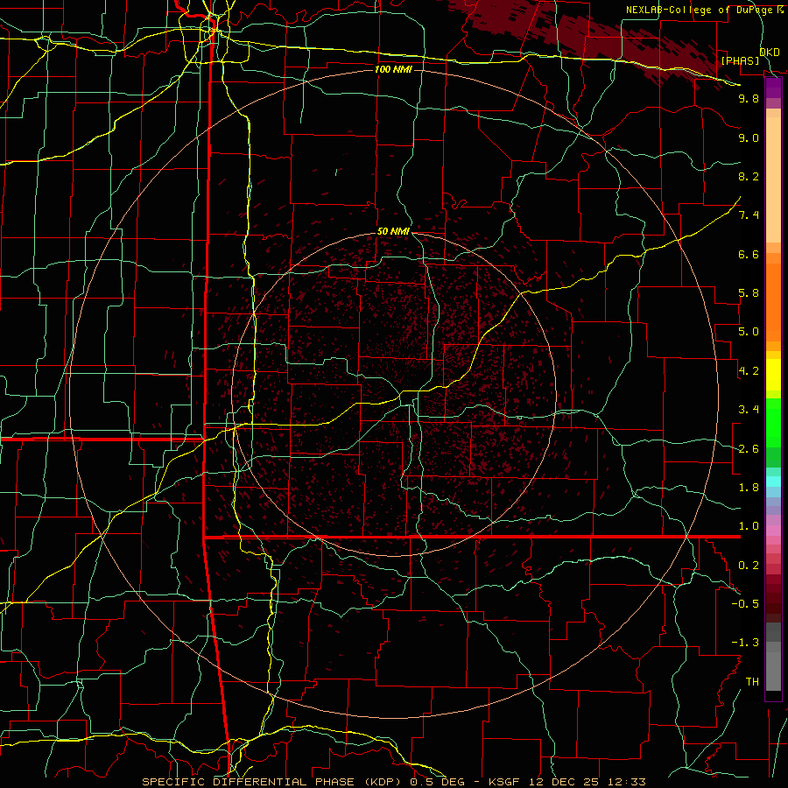
Task: Pick the bright green color scale segment
Action: (773, 423)
